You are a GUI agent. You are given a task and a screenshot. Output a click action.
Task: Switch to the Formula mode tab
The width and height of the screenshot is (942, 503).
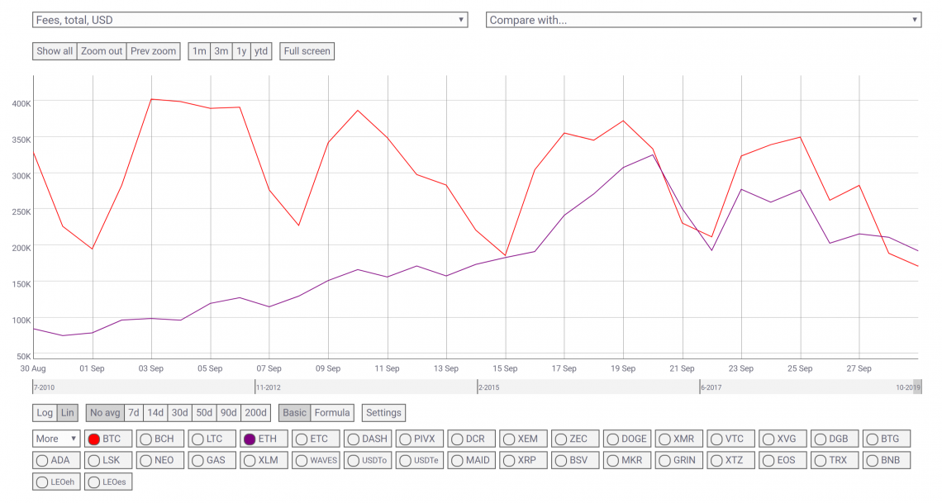coord(332,412)
